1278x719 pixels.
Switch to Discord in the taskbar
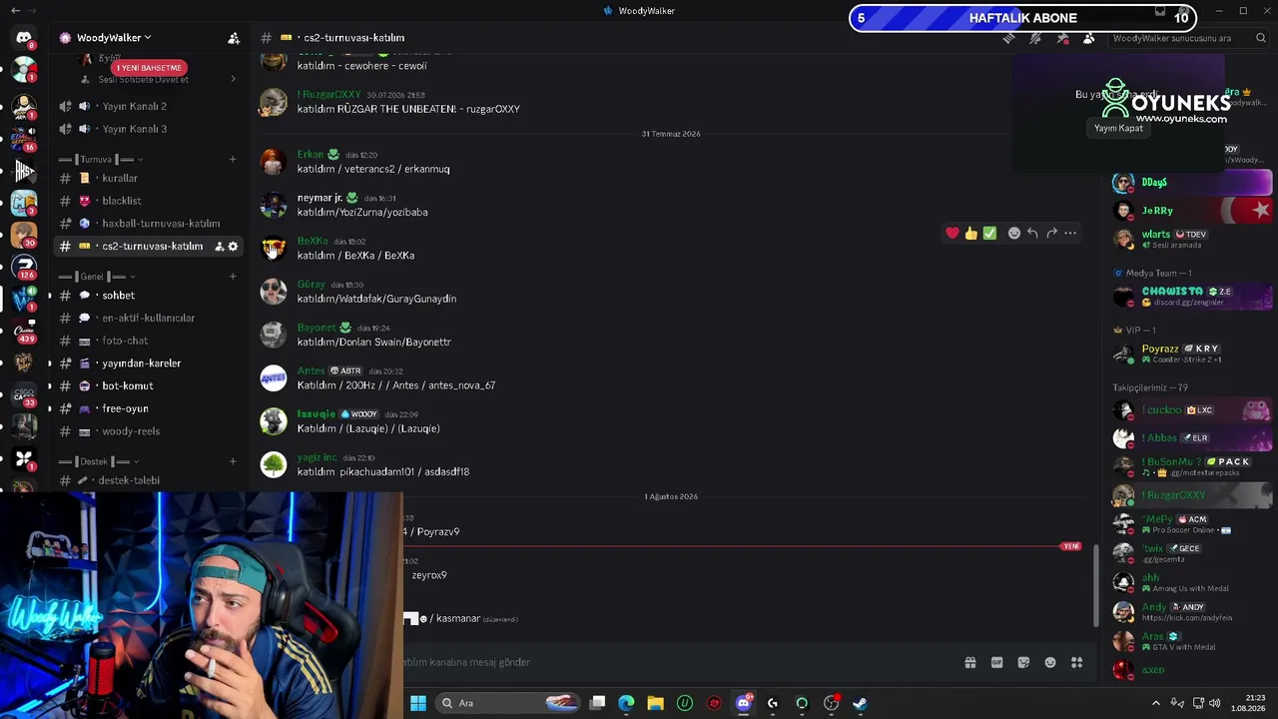[743, 703]
